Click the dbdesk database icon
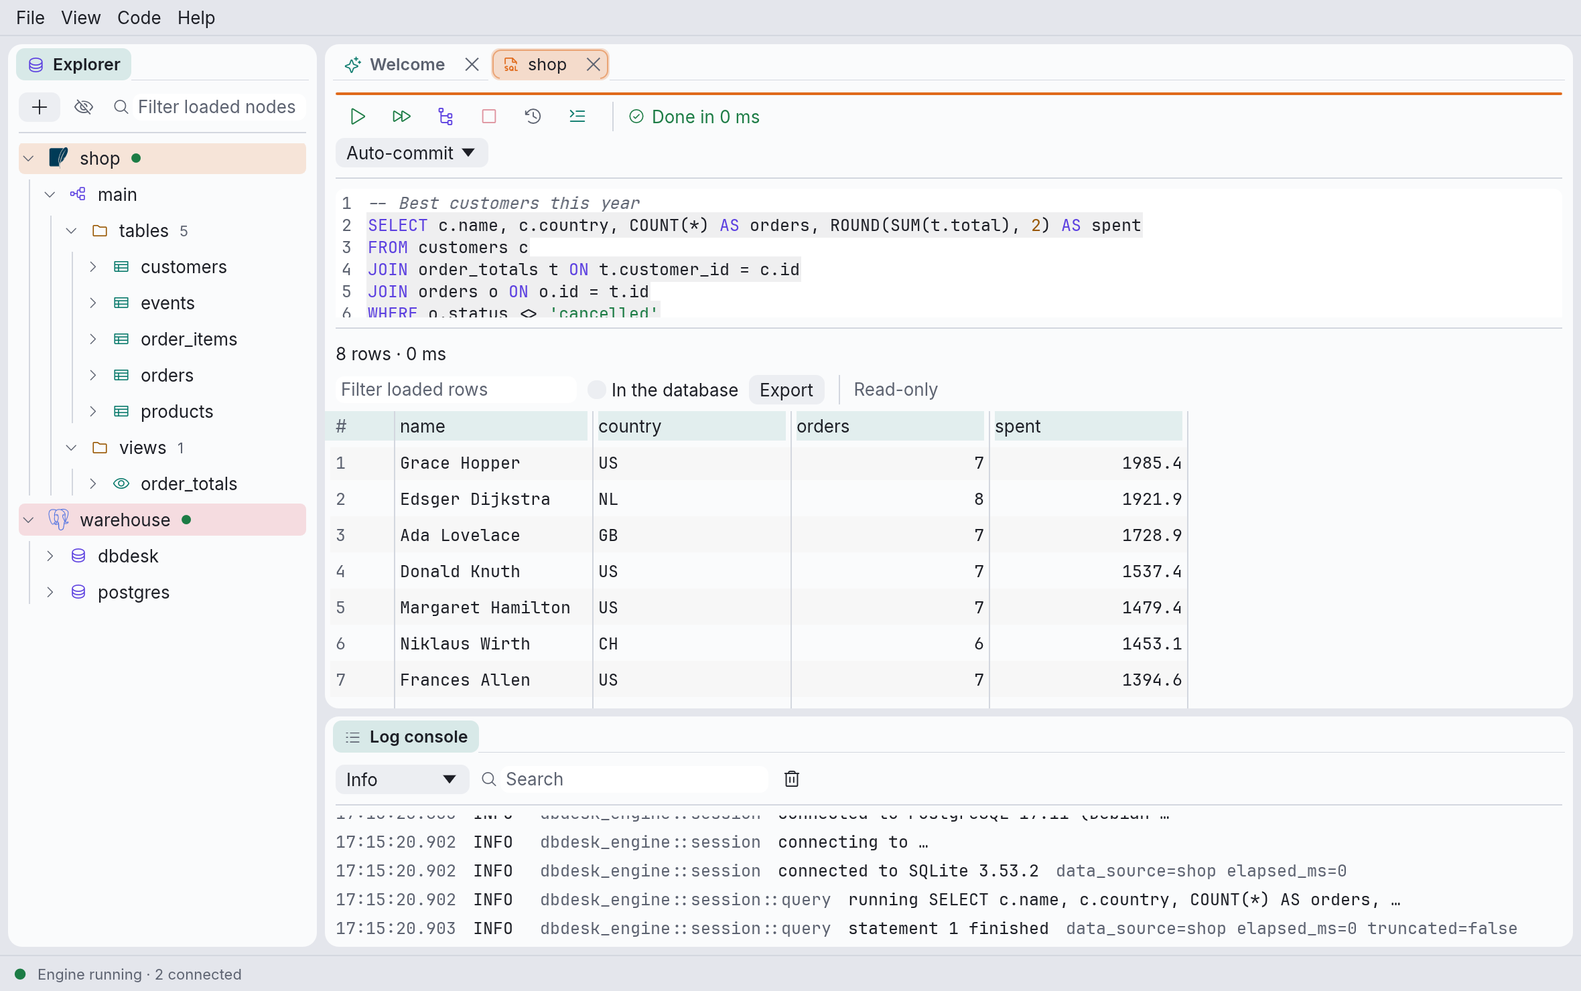1581x991 pixels. (78, 556)
